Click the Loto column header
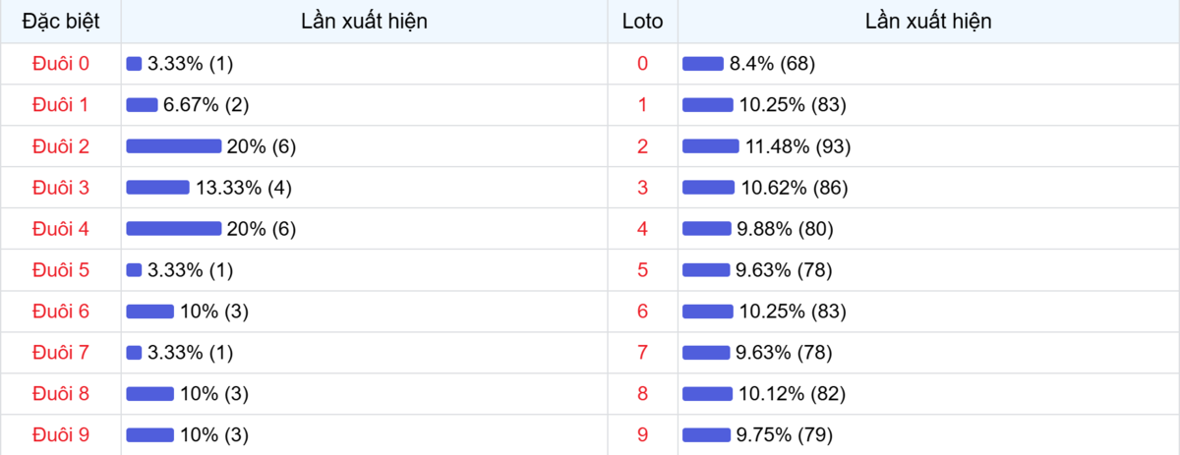Viewport: 1180px width, 455px height. [643, 21]
